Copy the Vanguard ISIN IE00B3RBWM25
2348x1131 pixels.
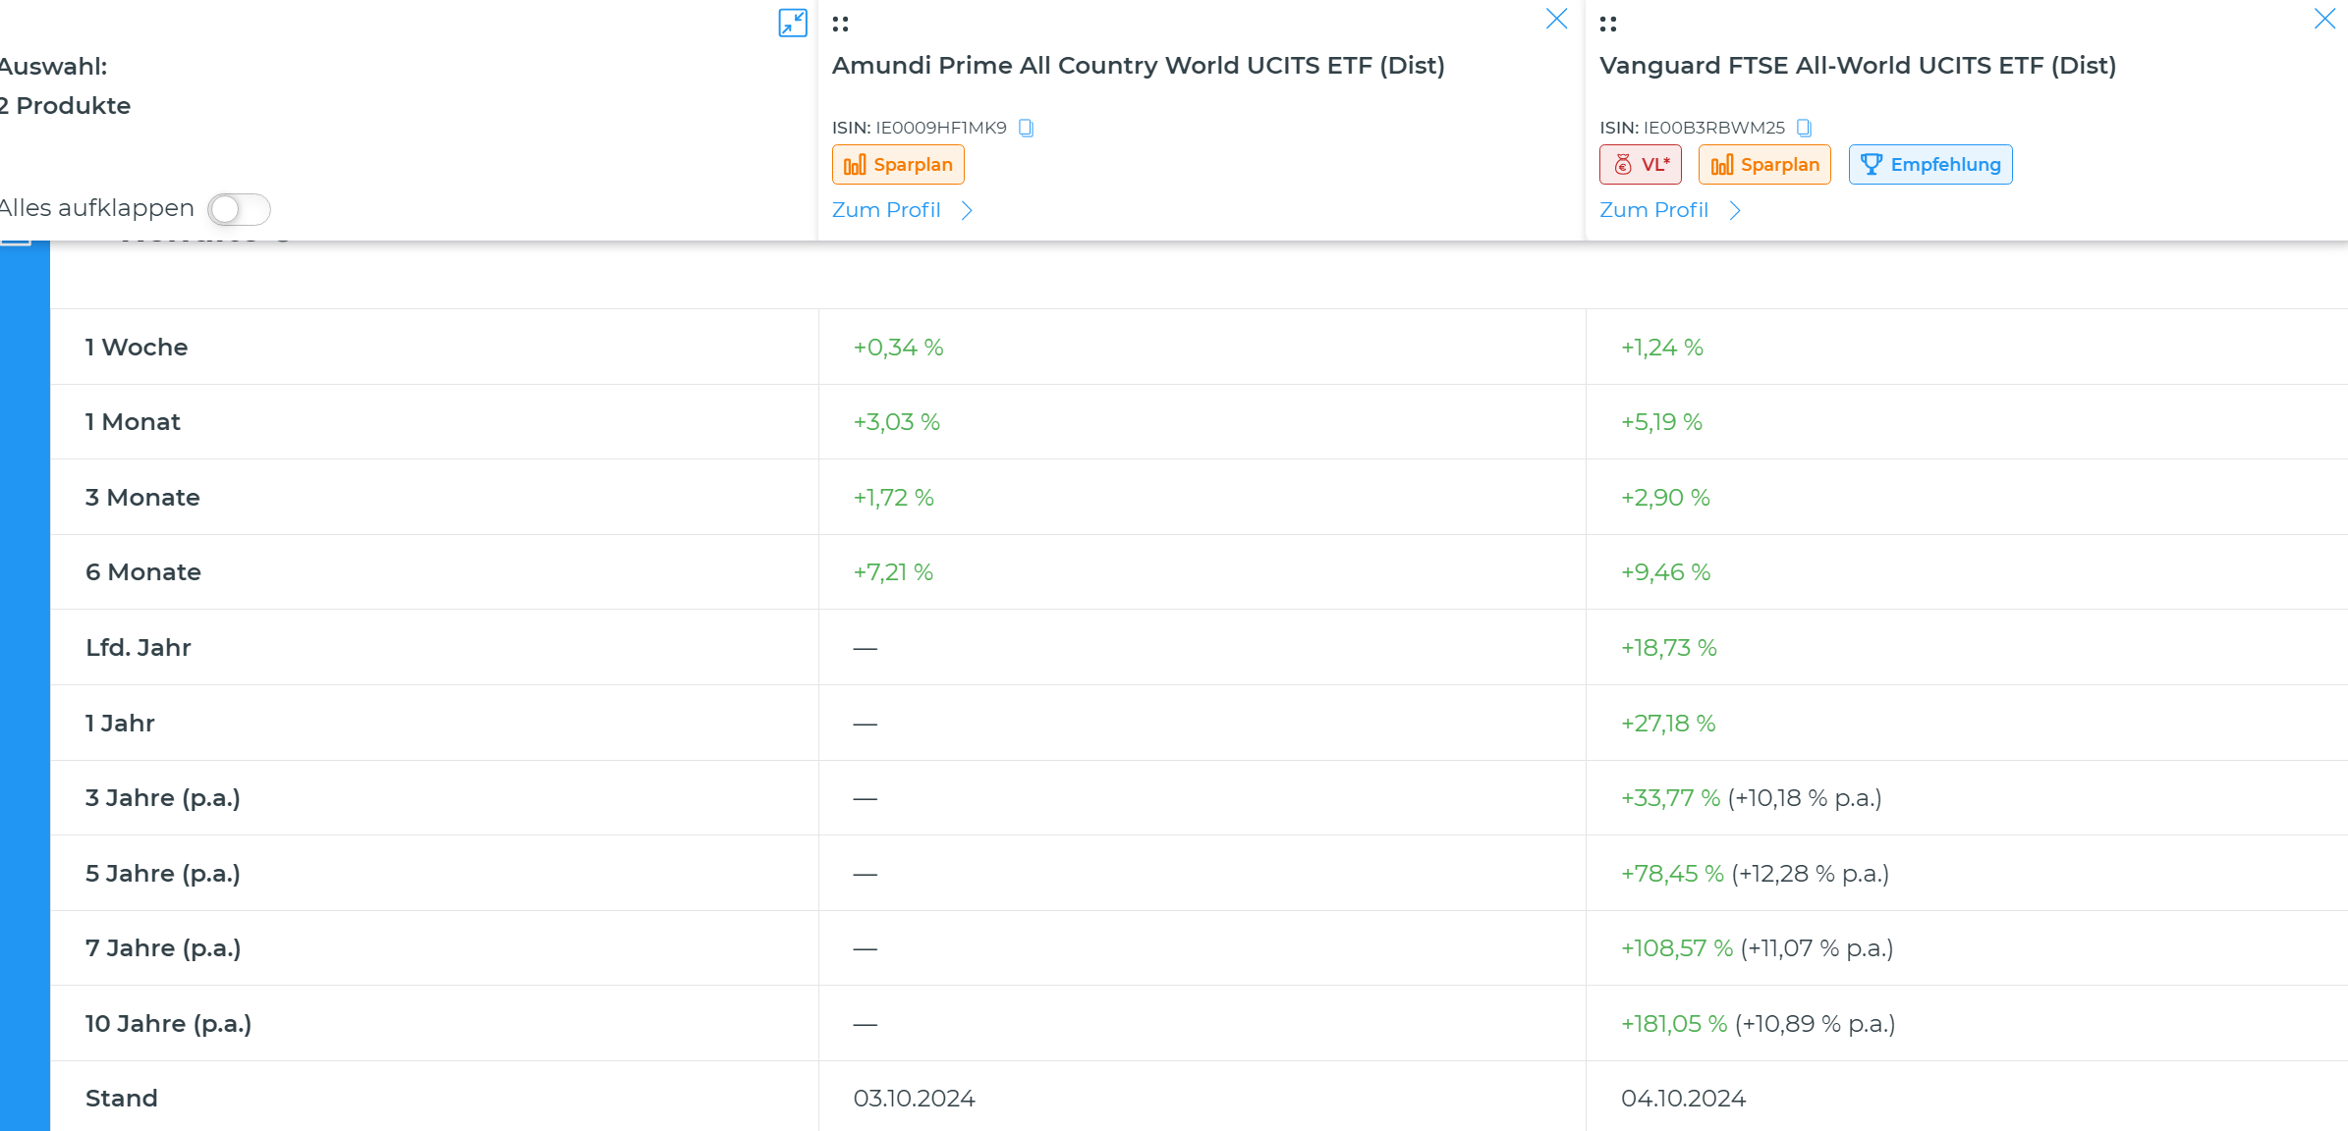(1804, 128)
